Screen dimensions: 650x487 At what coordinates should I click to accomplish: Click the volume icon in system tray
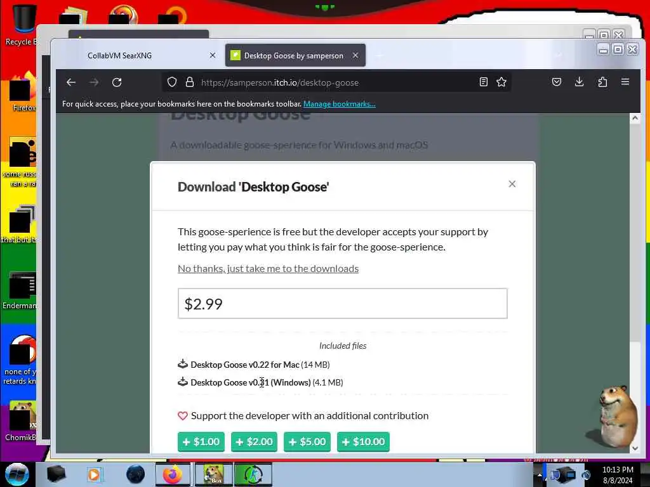pyautogui.click(x=586, y=475)
